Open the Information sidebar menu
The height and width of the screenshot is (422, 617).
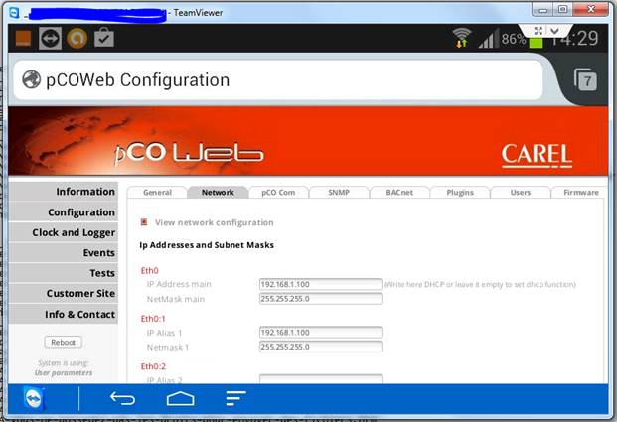click(64, 192)
